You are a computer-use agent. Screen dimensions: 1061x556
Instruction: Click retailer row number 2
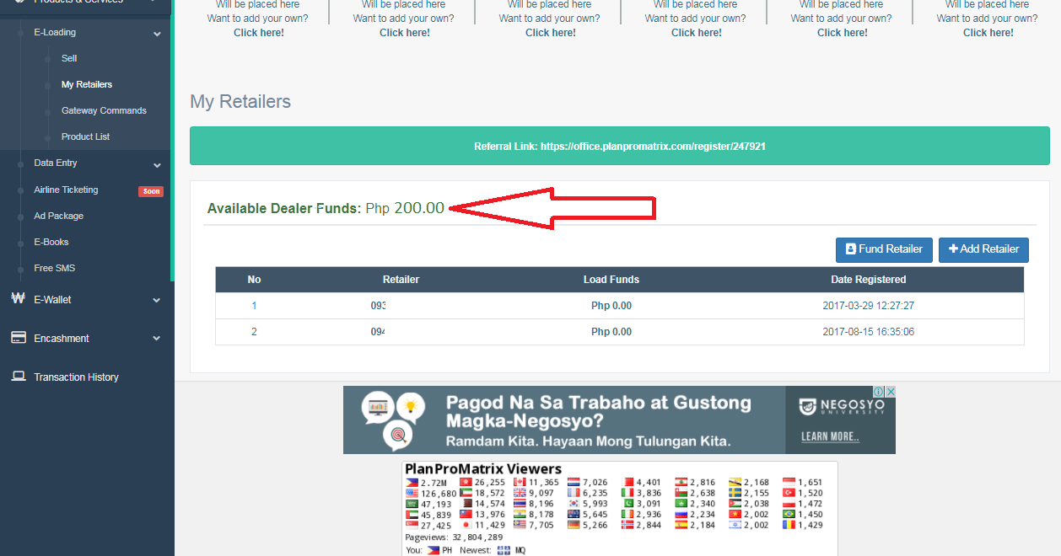pos(620,332)
